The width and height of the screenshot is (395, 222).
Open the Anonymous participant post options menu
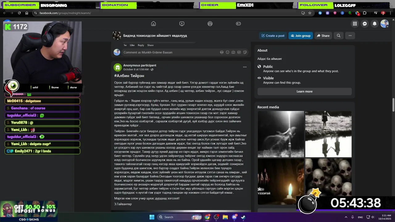pos(245,67)
